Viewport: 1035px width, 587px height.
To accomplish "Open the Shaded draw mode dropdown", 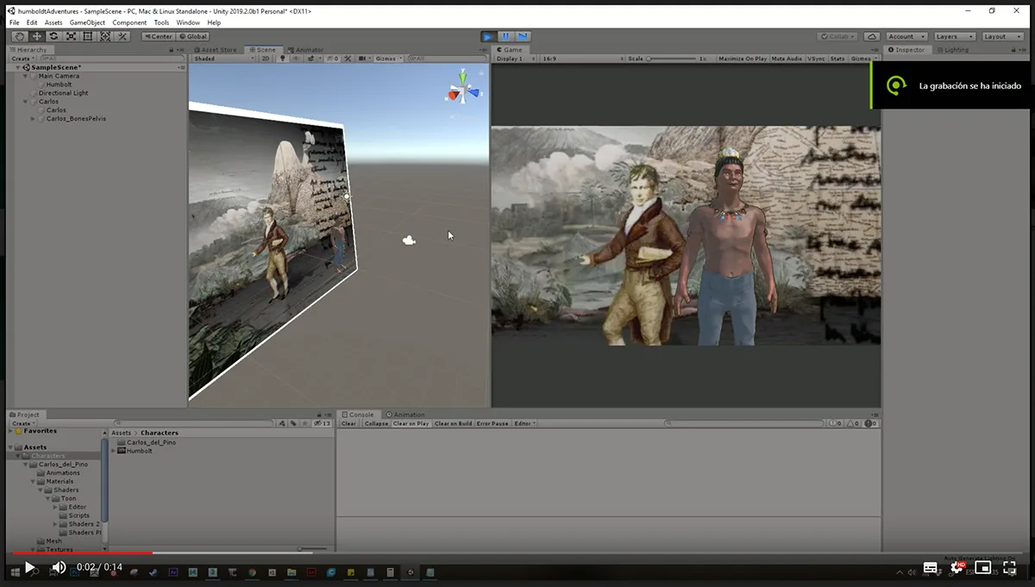I will 223,59.
